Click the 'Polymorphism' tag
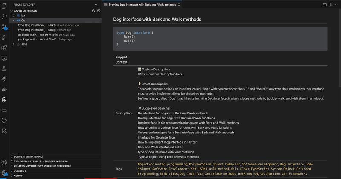Screen dimensions: 341x179 (200, 164)
